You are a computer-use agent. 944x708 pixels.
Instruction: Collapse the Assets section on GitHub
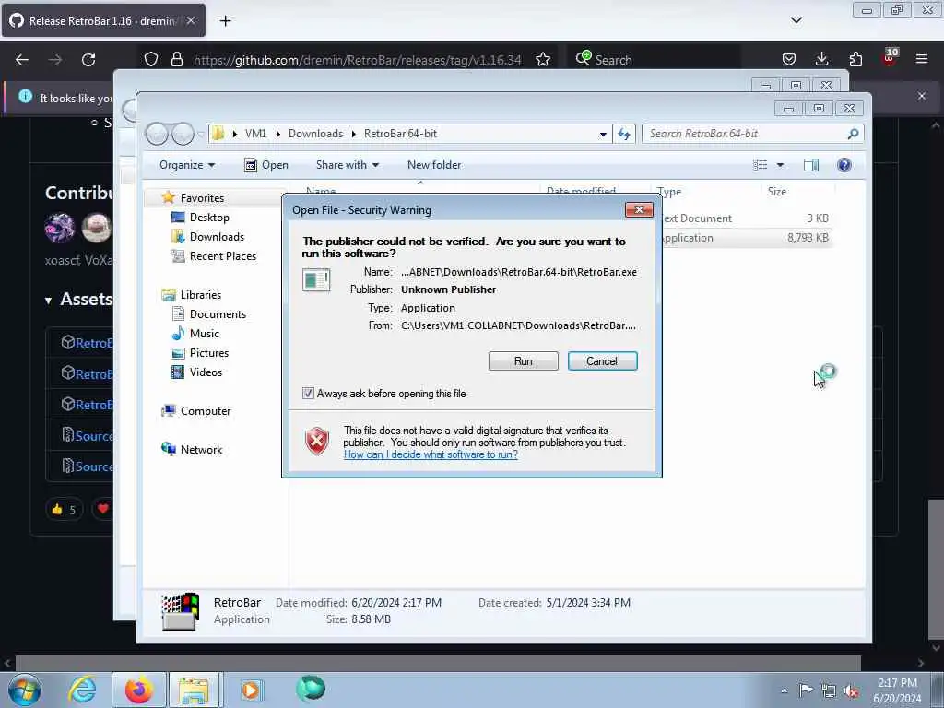[x=78, y=300]
